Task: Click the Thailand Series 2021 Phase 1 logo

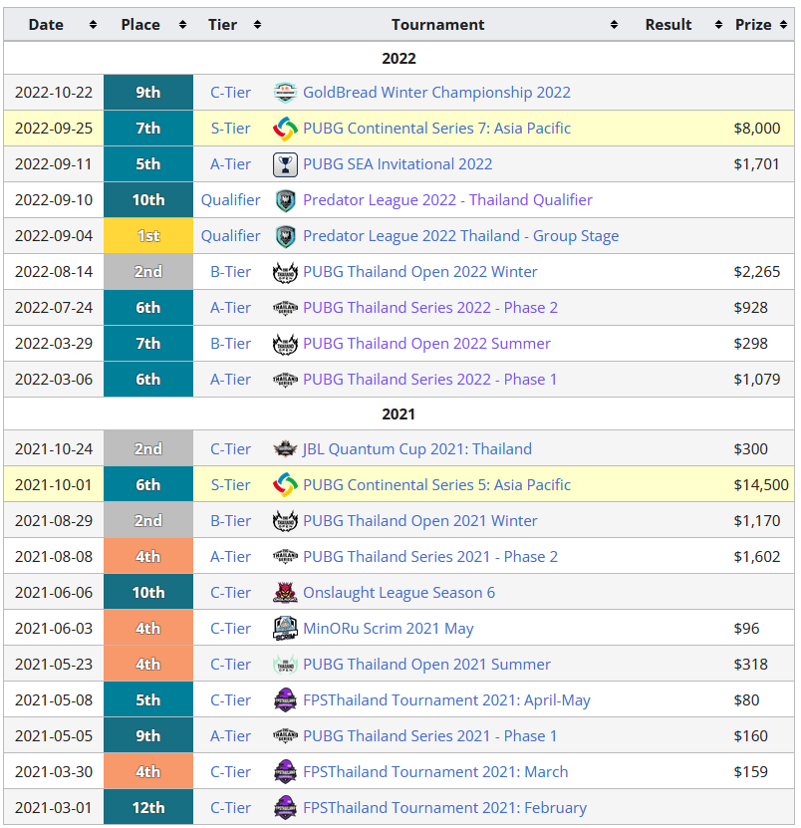Action: point(285,736)
